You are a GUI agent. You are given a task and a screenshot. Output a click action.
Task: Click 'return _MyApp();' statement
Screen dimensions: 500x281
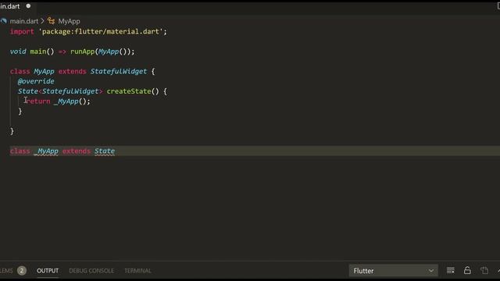tap(59, 101)
